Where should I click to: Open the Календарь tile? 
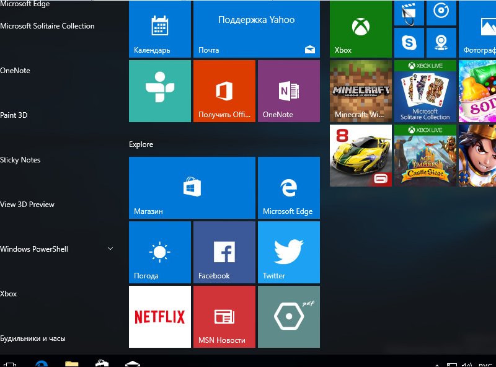pos(160,29)
